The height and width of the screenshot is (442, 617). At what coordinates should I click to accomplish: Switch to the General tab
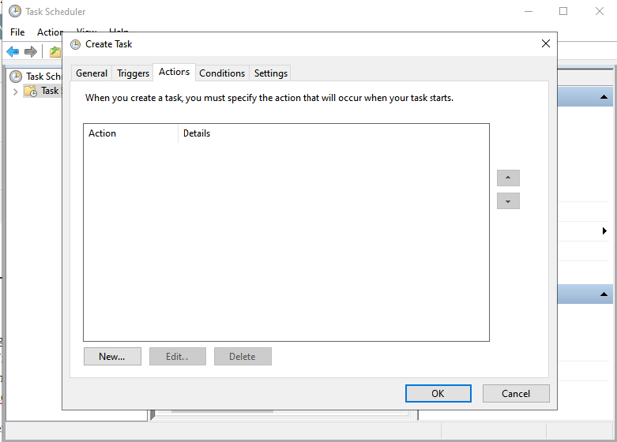coord(92,73)
